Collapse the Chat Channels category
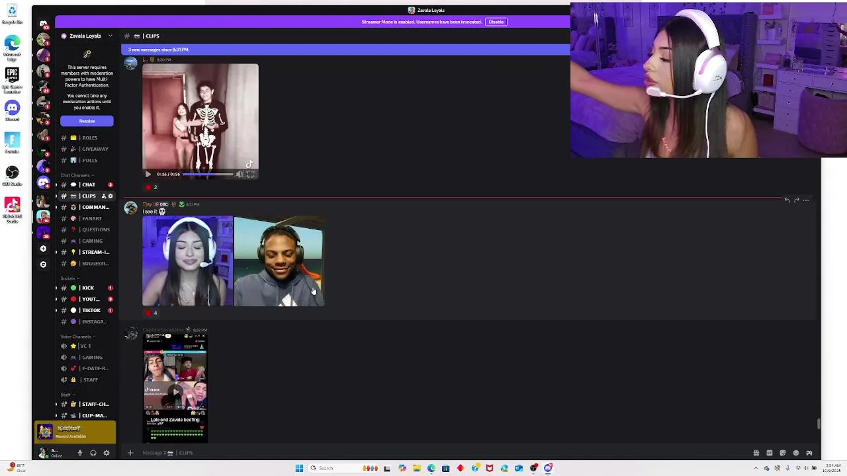The height and width of the screenshot is (476, 847). pos(77,175)
